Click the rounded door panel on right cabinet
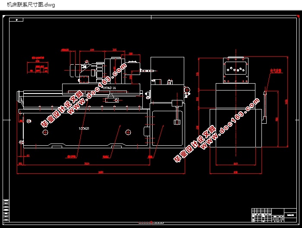Viewport: 302px width, 228px height. tap(167, 128)
